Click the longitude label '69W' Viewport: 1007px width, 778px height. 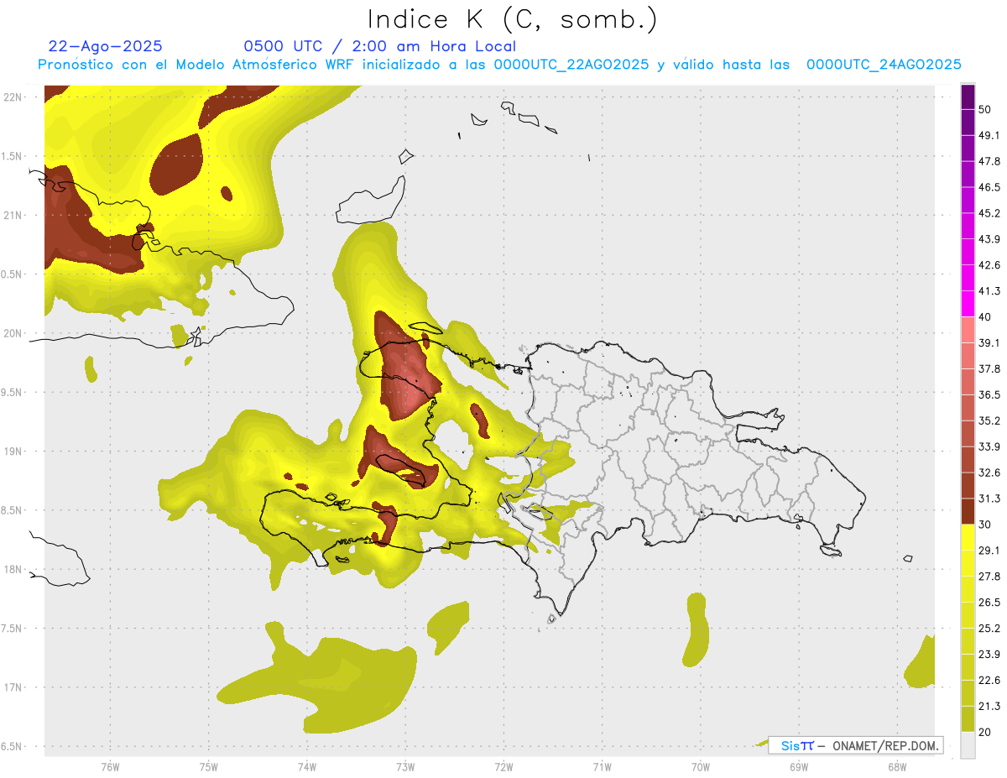click(x=799, y=766)
